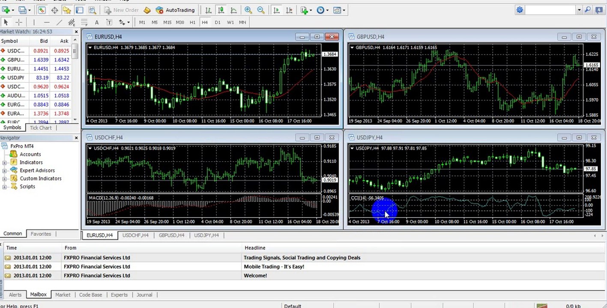Switch to bar chart icon

point(208,10)
